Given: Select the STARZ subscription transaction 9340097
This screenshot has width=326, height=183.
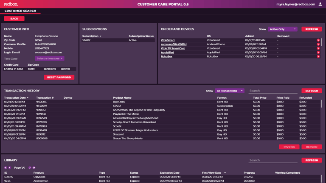Looking at the screenshot, I should pyautogui.click(x=162, y=106).
